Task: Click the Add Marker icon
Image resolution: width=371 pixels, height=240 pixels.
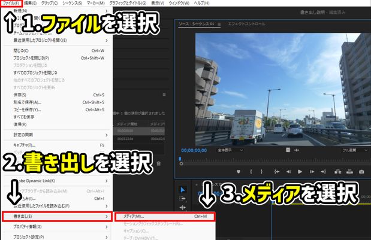Action: [239, 172]
